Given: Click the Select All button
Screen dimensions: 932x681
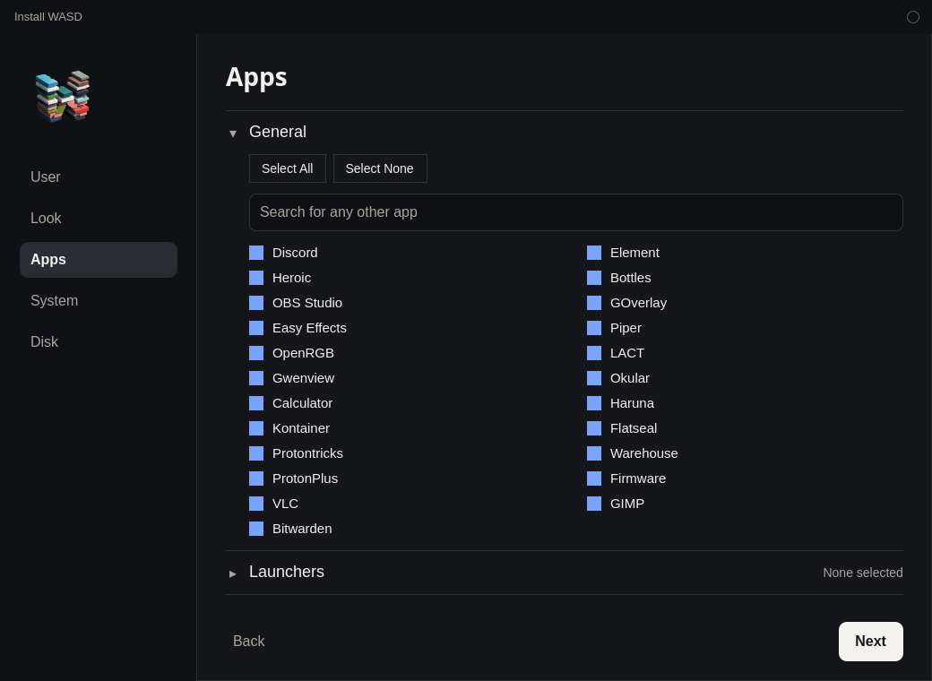Looking at the screenshot, I should [x=287, y=168].
